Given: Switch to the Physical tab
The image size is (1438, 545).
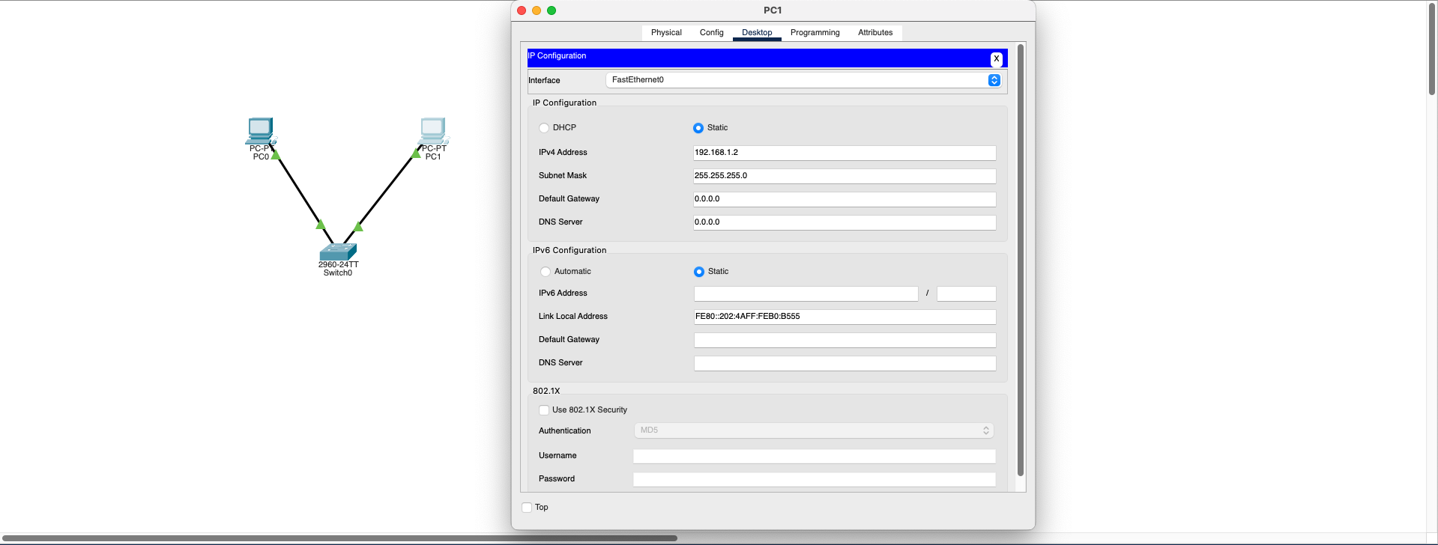Looking at the screenshot, I should [x=666, y=33].
